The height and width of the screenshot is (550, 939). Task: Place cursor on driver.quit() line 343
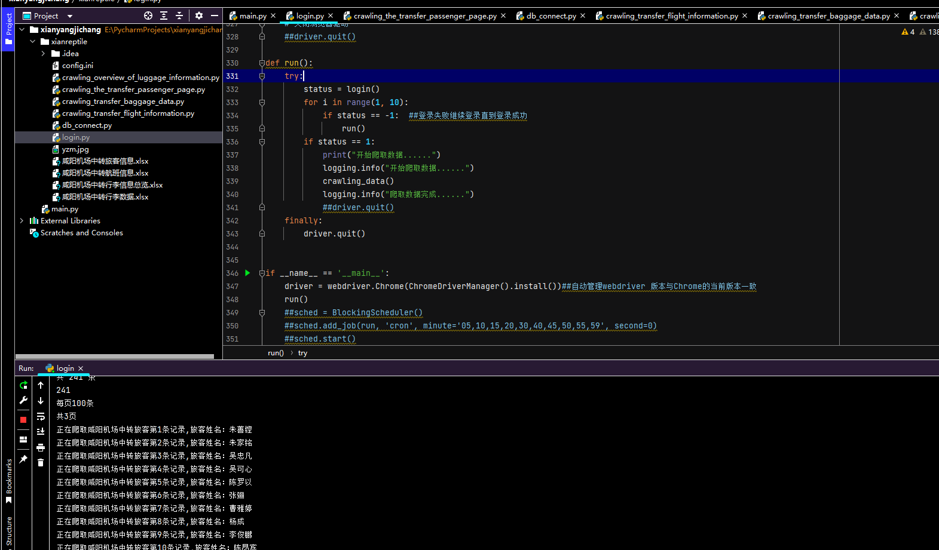click(x=334, y=233)
